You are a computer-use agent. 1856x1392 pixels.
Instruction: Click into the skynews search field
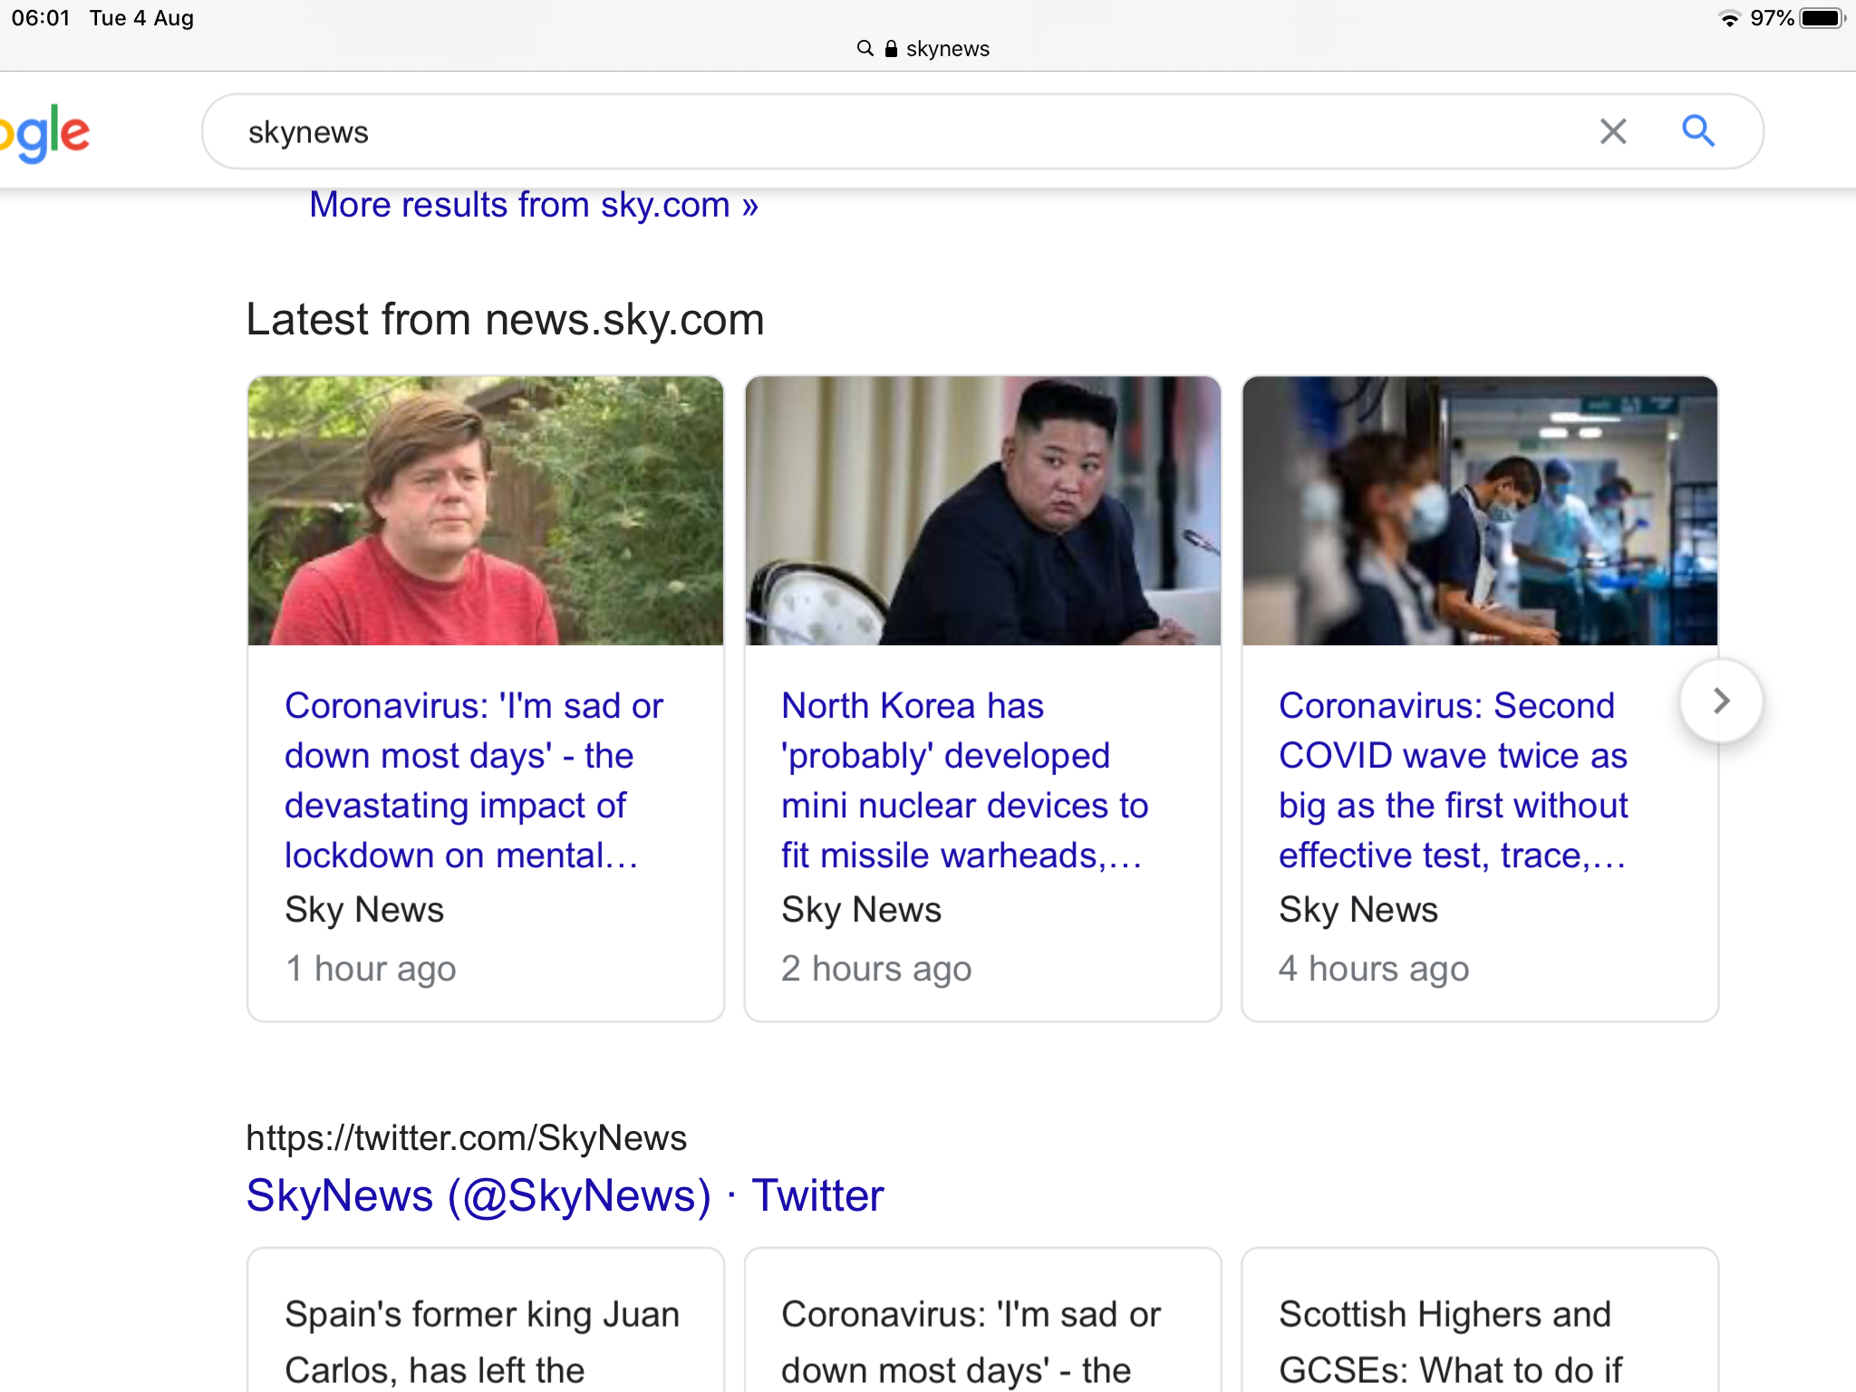[816, 131]
